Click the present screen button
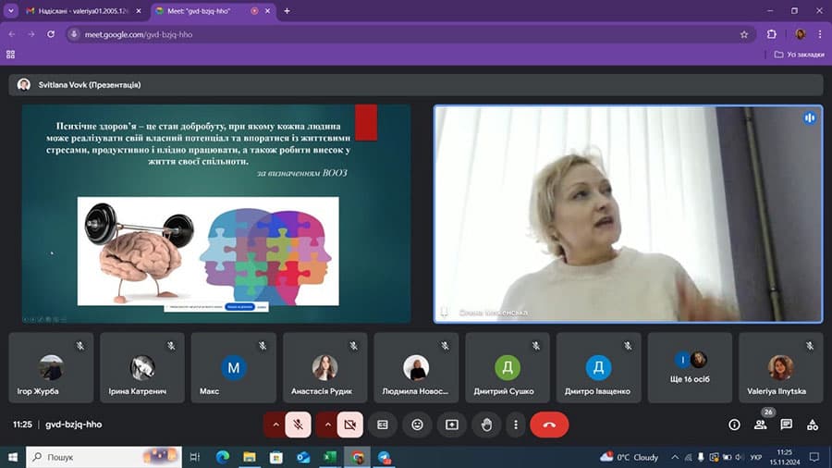 tap(452, 425)
